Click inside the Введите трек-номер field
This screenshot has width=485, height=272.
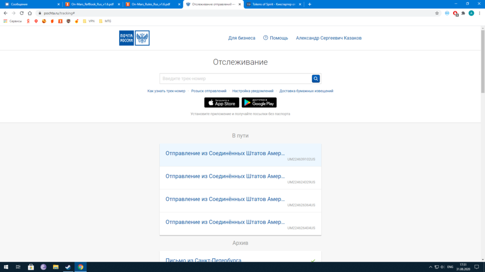pyautogui.click(x=235, y=78)
